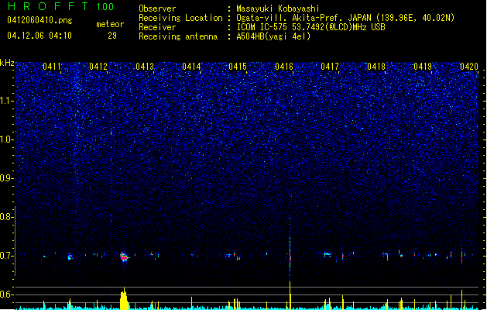Select the 0413 time label
The image size is (487, 310).
coord(145,67)
